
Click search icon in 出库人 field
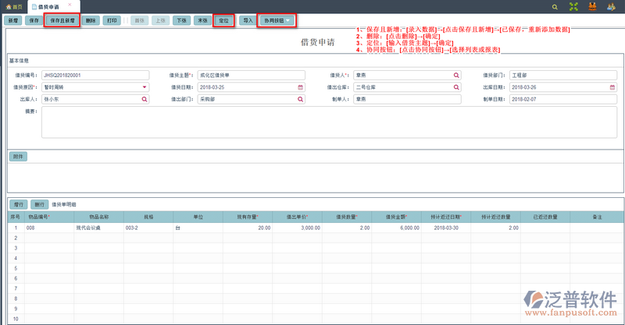pyautogui.click(x=145, y=100)
